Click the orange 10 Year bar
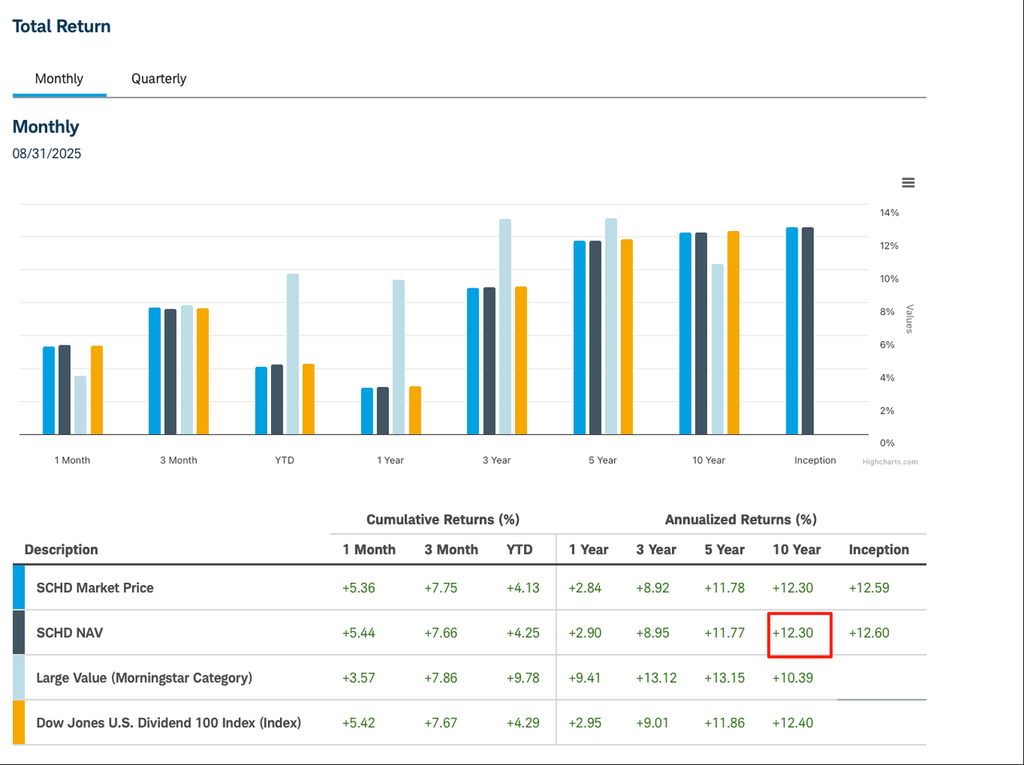 (x=733, y=333)
